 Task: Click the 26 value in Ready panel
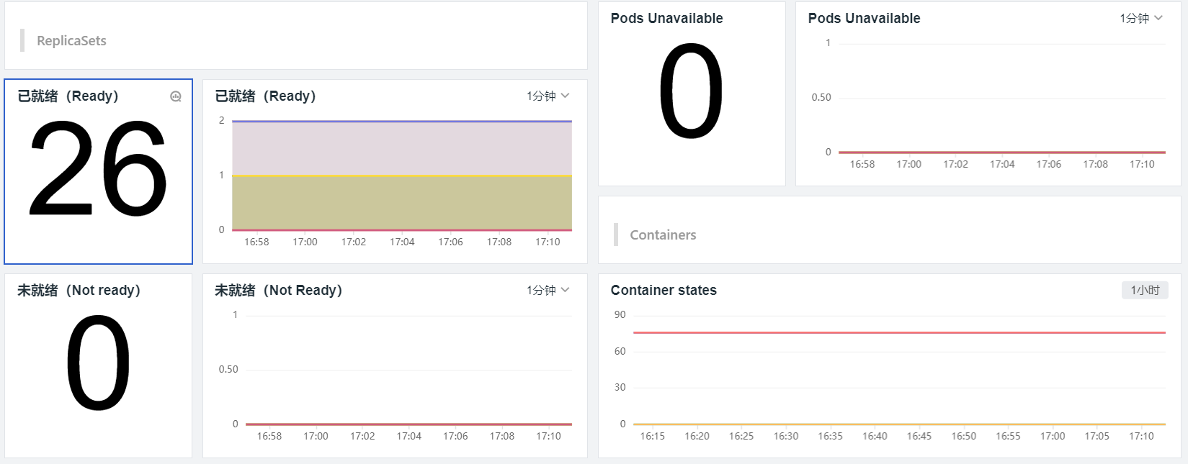98,169
